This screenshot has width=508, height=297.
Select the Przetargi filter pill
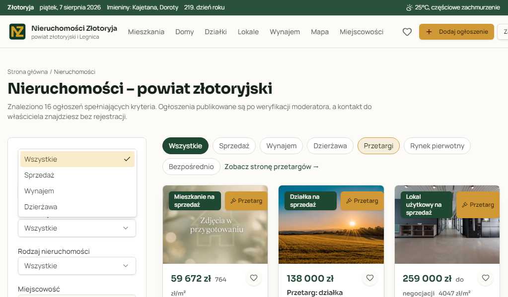pos(378,146)
